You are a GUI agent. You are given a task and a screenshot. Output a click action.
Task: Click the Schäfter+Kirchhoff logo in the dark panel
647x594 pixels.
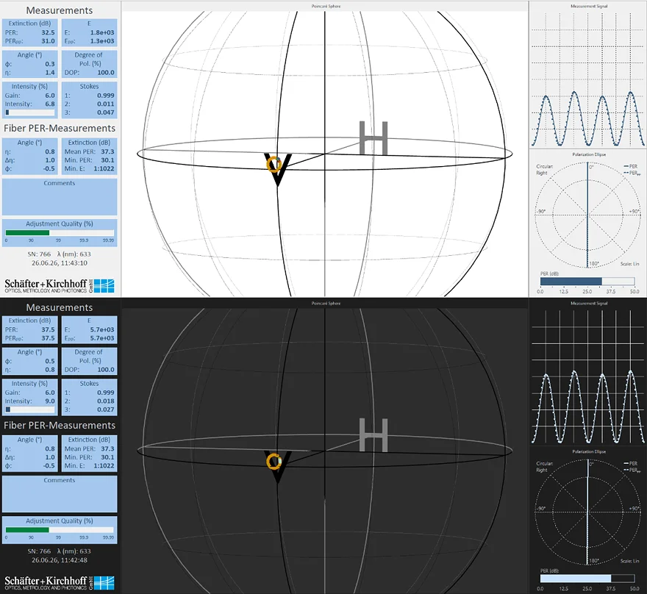pyautogui.click(x=60, y=582)
